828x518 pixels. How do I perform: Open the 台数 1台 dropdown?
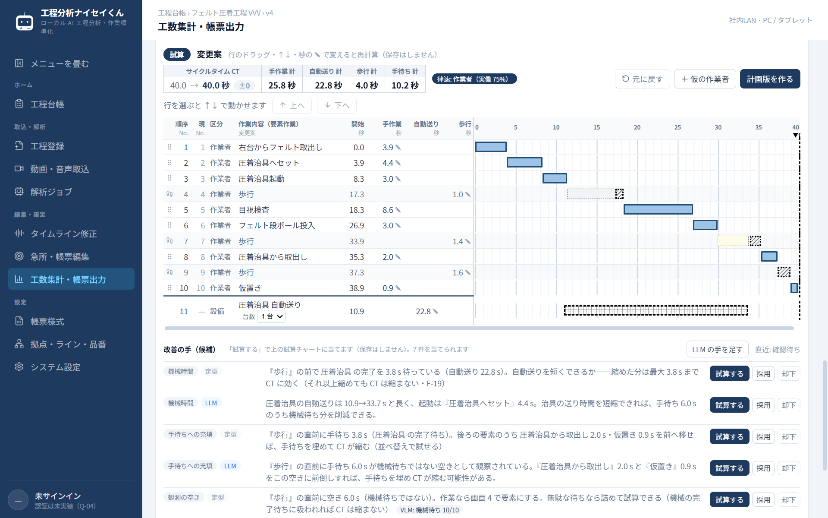(x=271, y=316)
